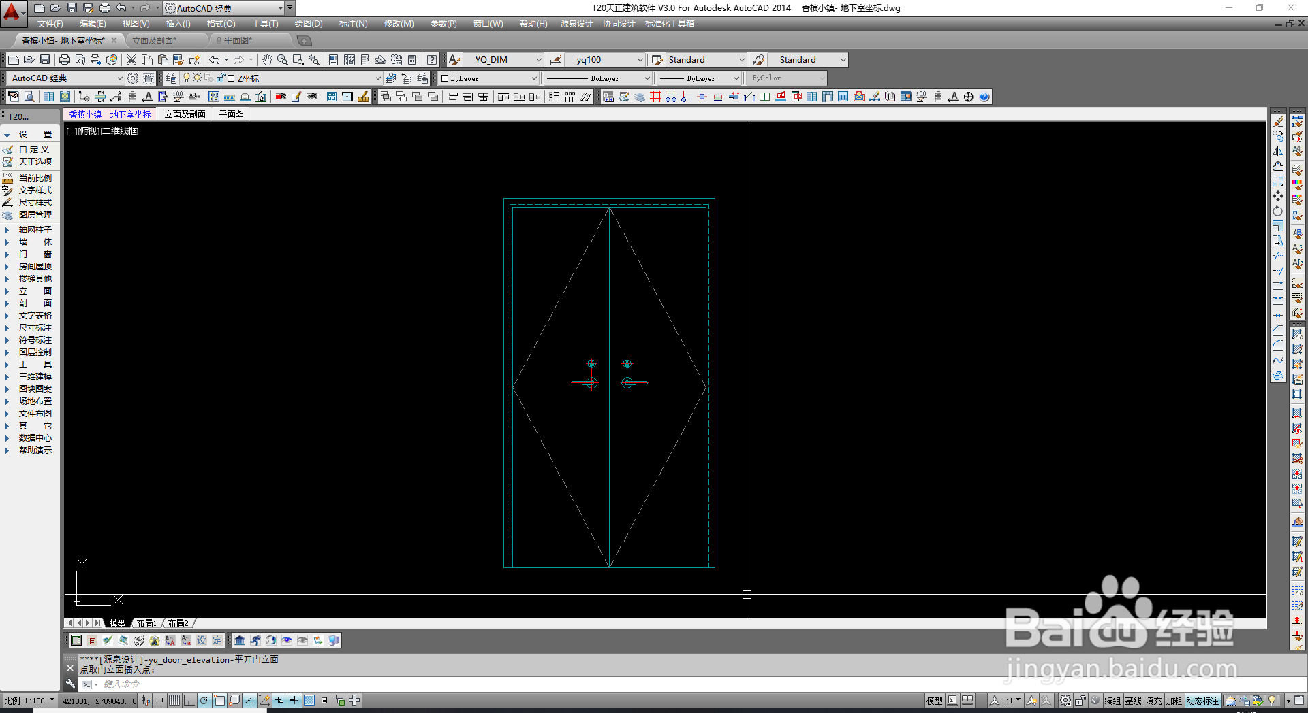Open Workspace settings gear icon
Image resolution: width=1308 pixels, height=713 pixels.
coord(133,78)
